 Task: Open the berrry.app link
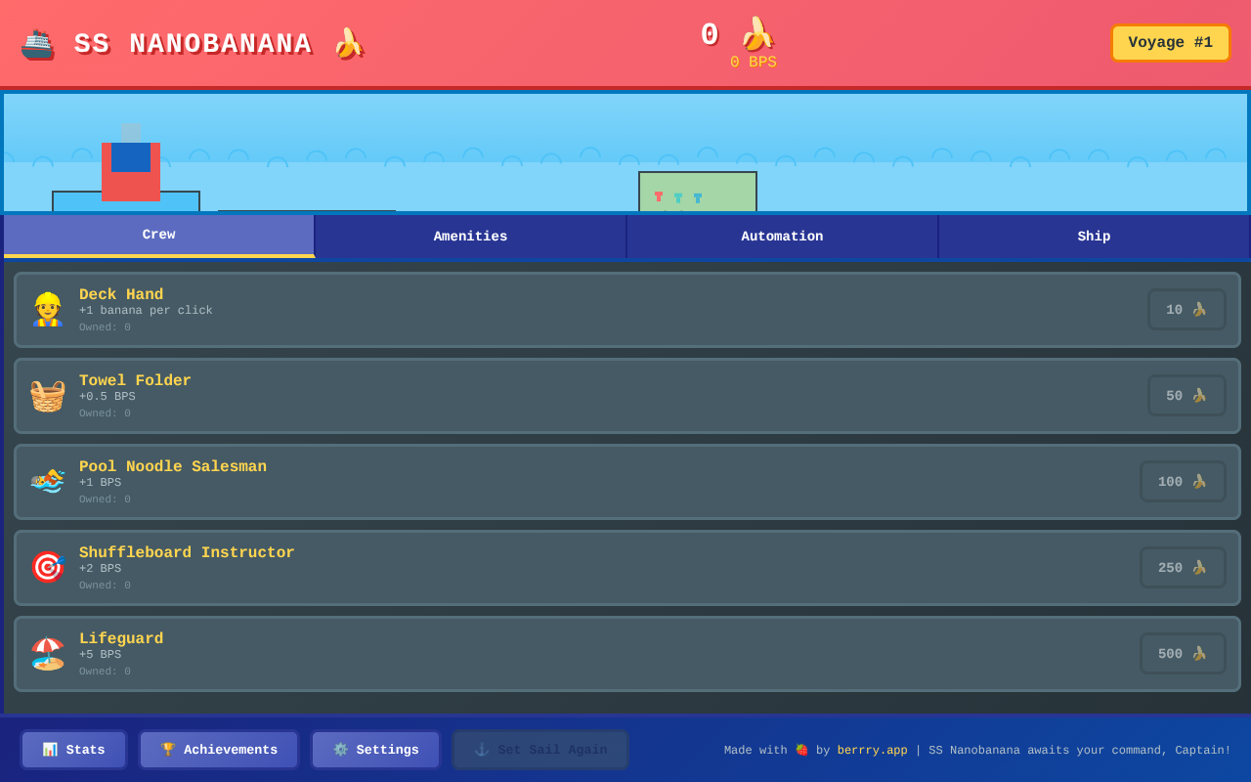pyautogui.click(x=872, y=750)
